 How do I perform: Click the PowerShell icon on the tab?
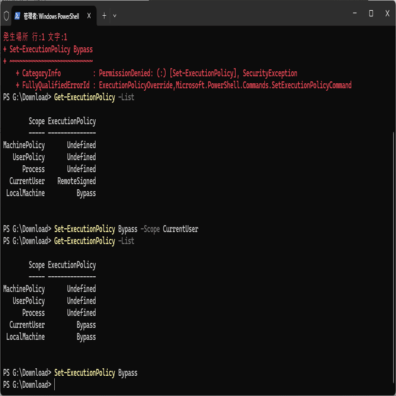pos(17,15)
